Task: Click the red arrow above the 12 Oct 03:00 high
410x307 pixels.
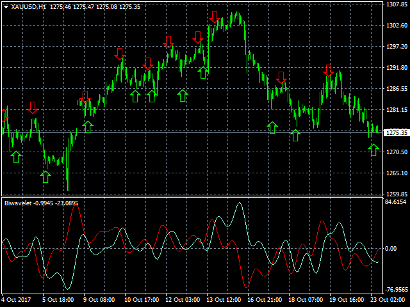Action: click(168, 42)
